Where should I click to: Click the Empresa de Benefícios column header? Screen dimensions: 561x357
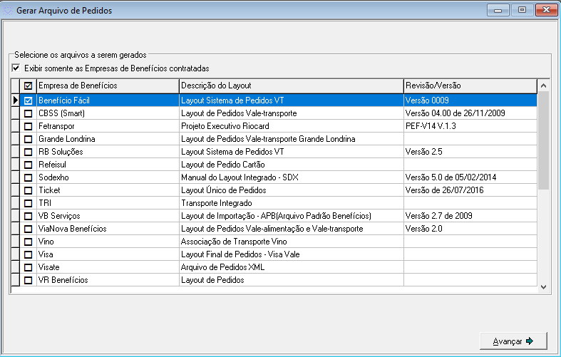tap(107, 86)
